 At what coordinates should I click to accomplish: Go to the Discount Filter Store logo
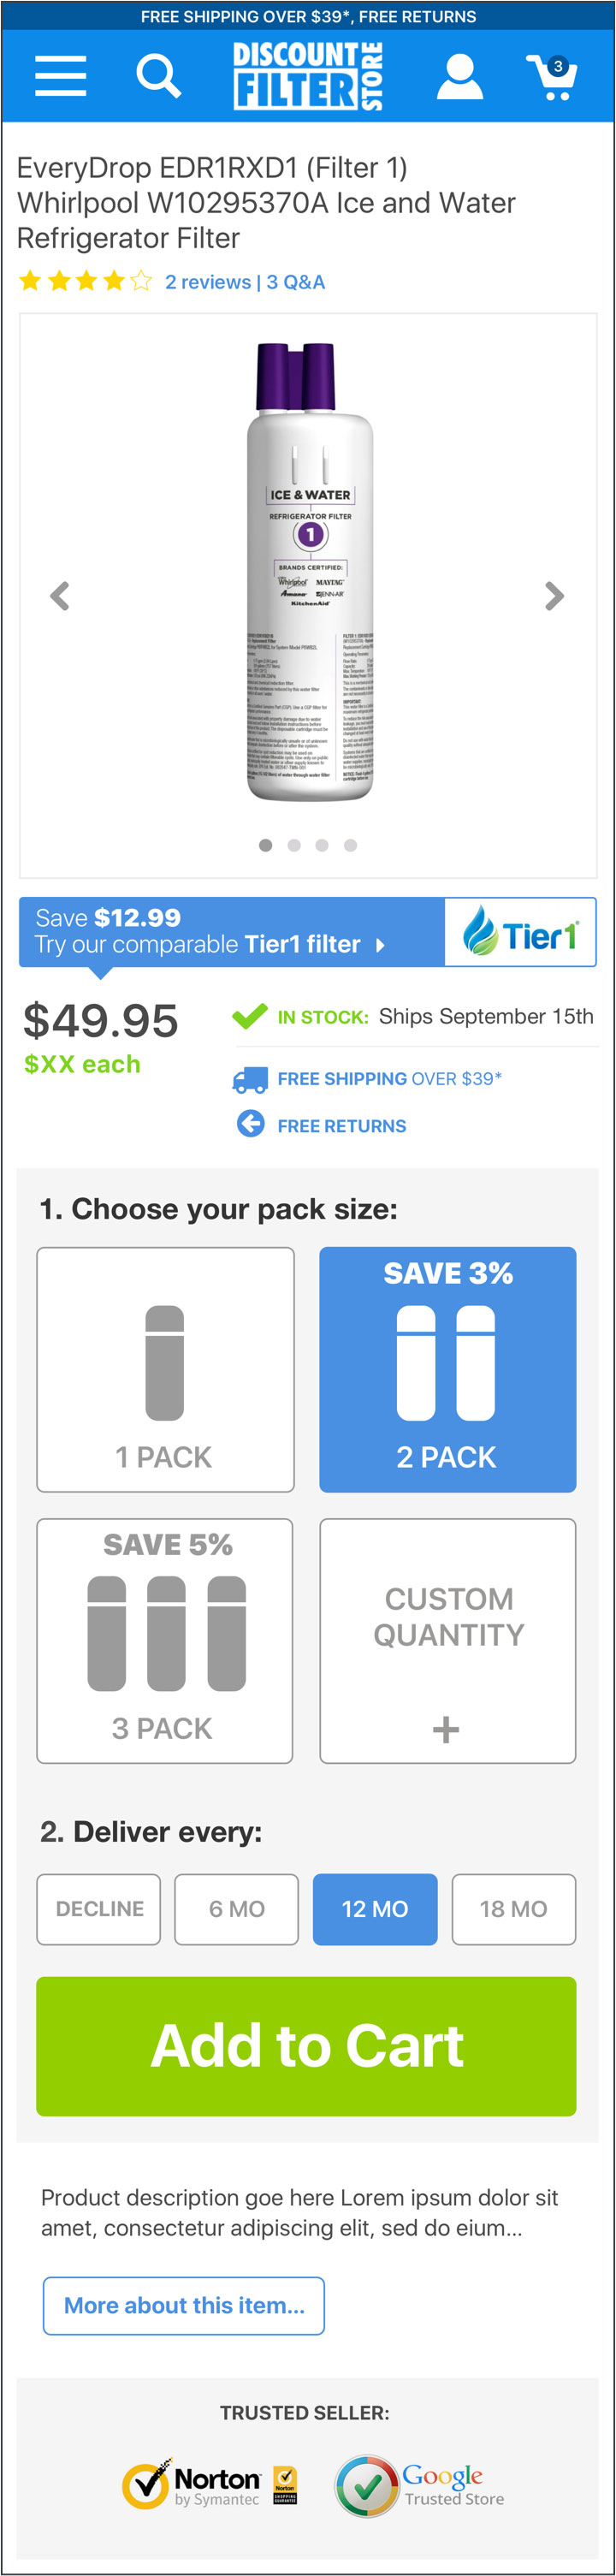(307, 76)
